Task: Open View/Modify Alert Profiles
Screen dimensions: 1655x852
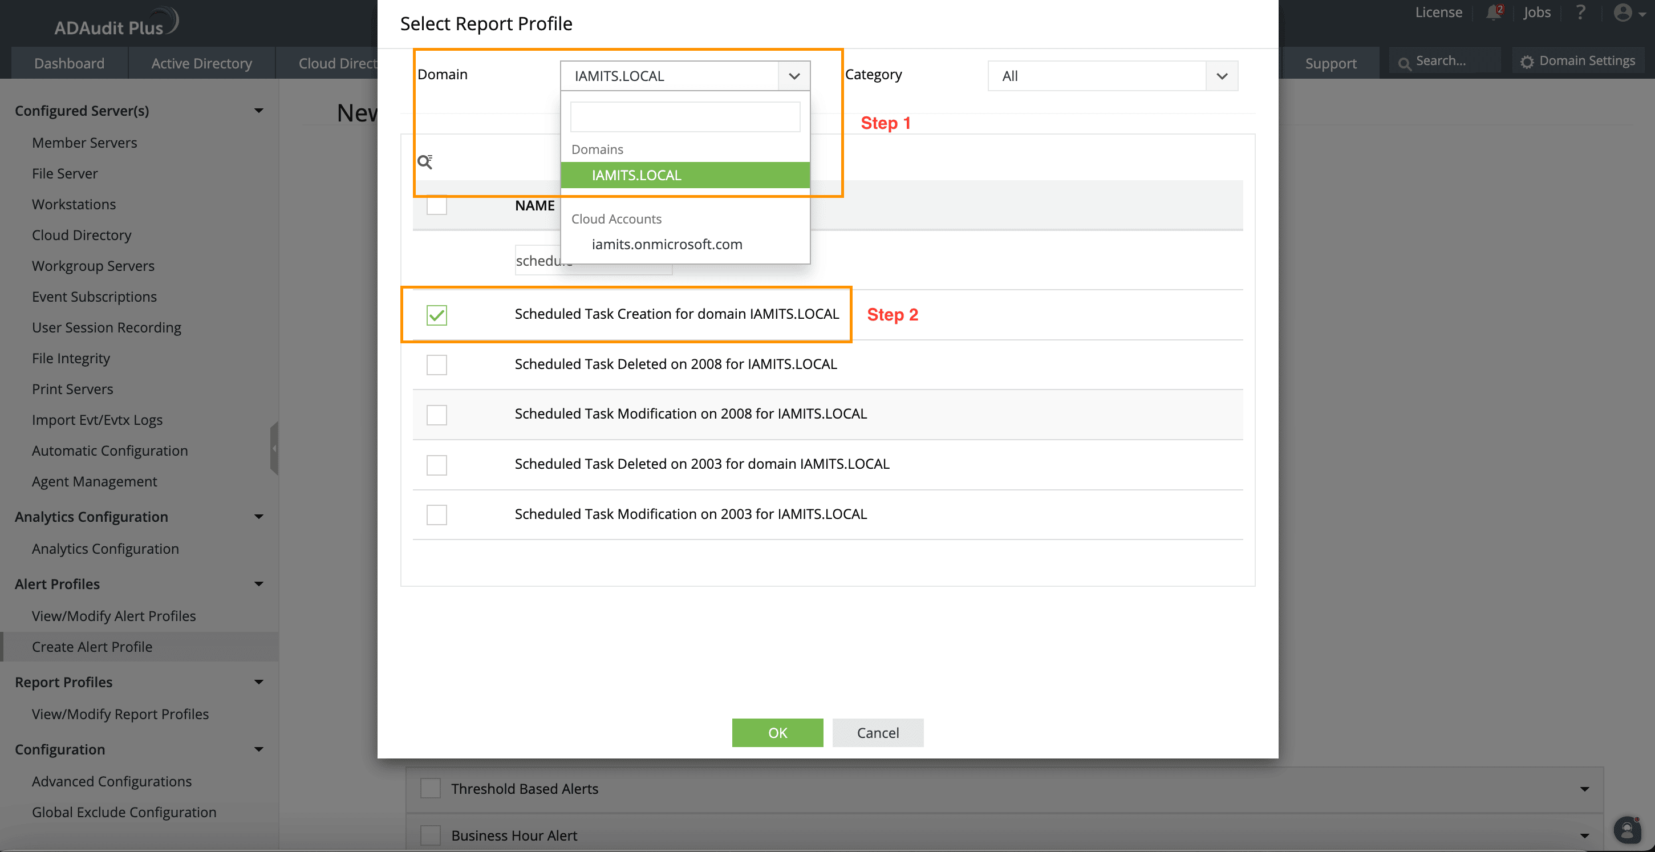Action: click(113, 615)
